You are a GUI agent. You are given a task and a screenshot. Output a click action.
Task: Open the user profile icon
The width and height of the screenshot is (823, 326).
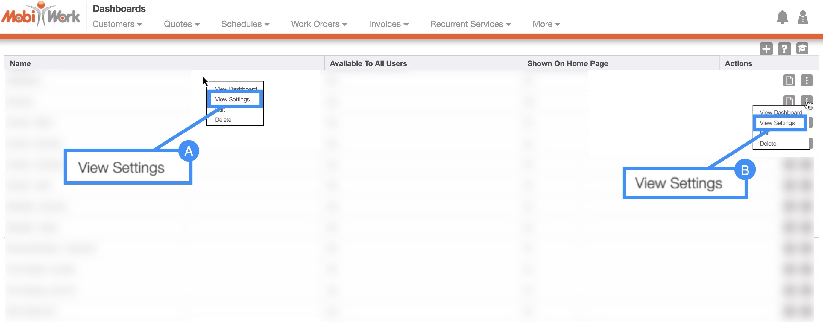pos(803,17)
